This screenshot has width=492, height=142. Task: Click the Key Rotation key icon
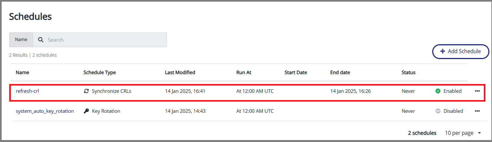pos(86,111)
